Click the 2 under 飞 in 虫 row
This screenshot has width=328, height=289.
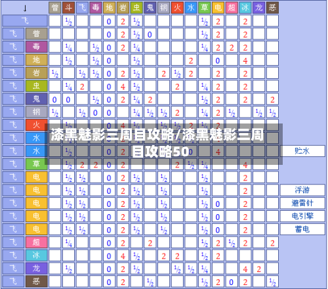tap(82, 87)
